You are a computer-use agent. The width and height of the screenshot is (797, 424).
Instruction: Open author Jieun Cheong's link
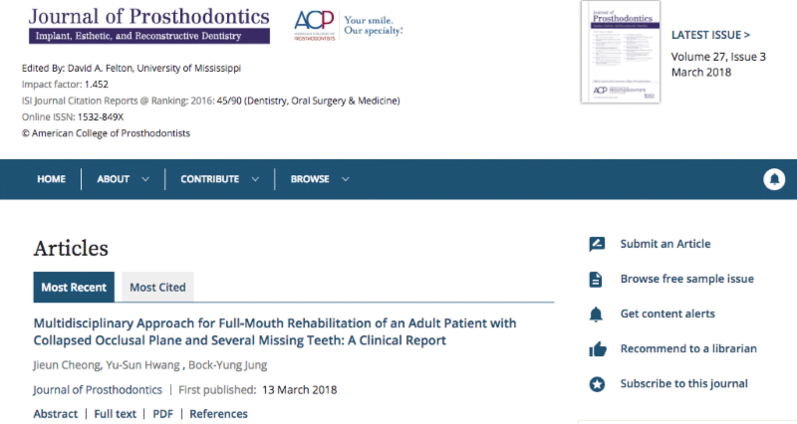(69, 365)
